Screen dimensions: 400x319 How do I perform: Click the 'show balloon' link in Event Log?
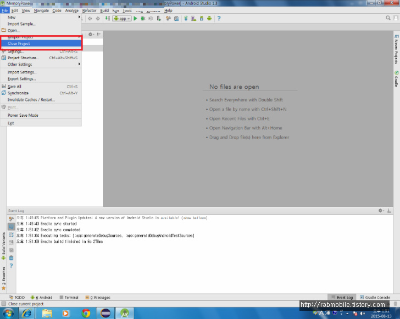pyautogui.click(x=195, y=218)
